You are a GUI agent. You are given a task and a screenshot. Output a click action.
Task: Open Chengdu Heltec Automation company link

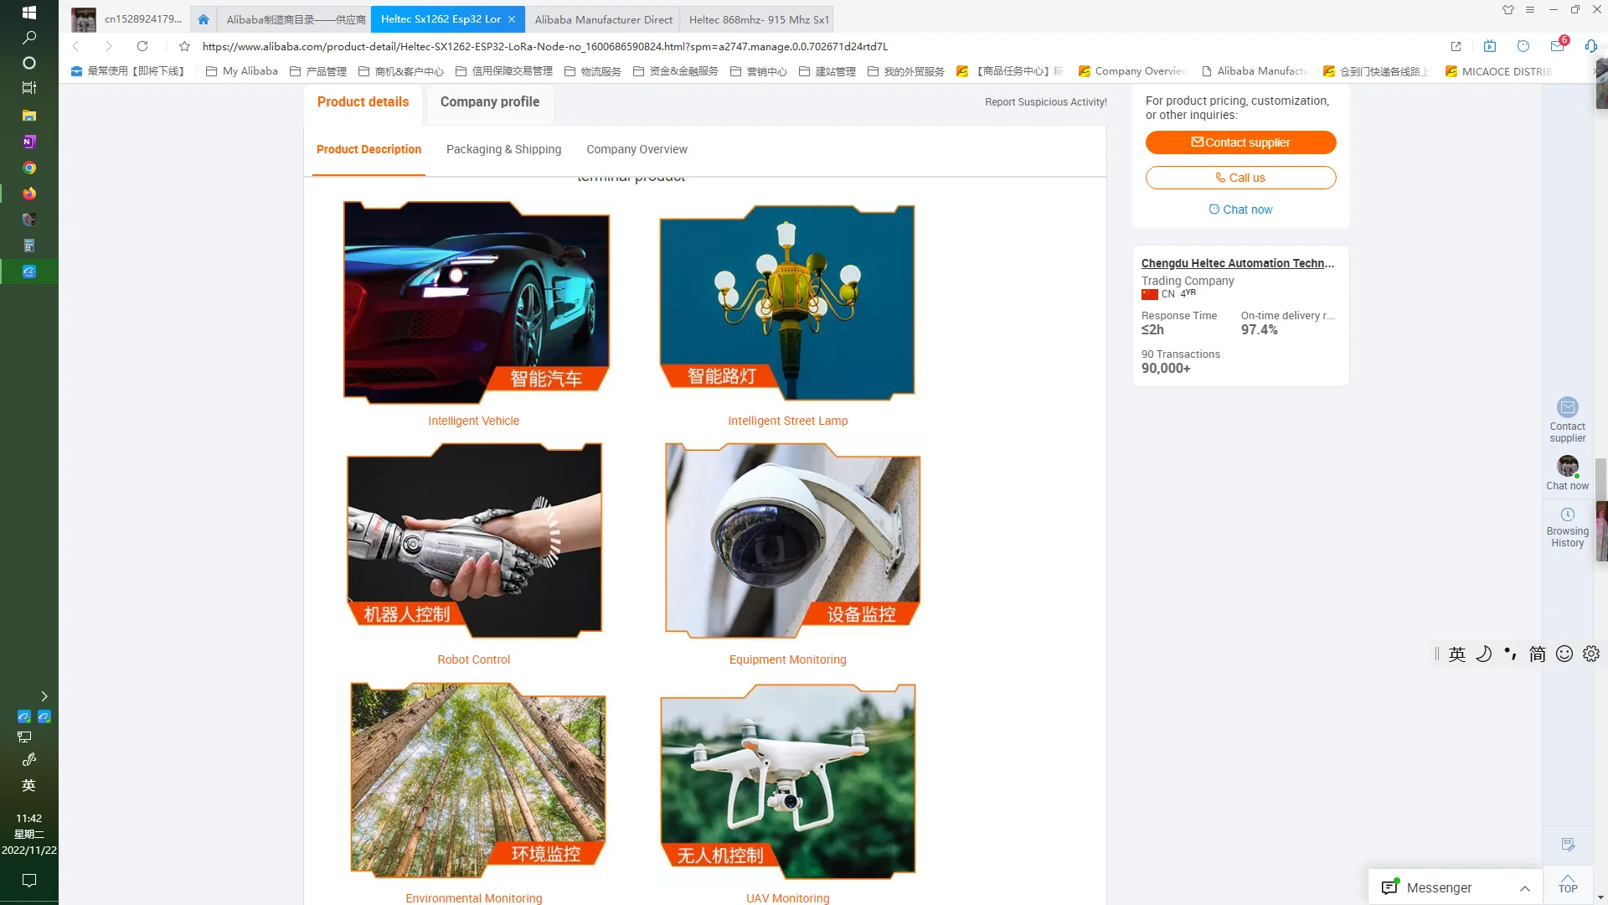point(1237,263)
